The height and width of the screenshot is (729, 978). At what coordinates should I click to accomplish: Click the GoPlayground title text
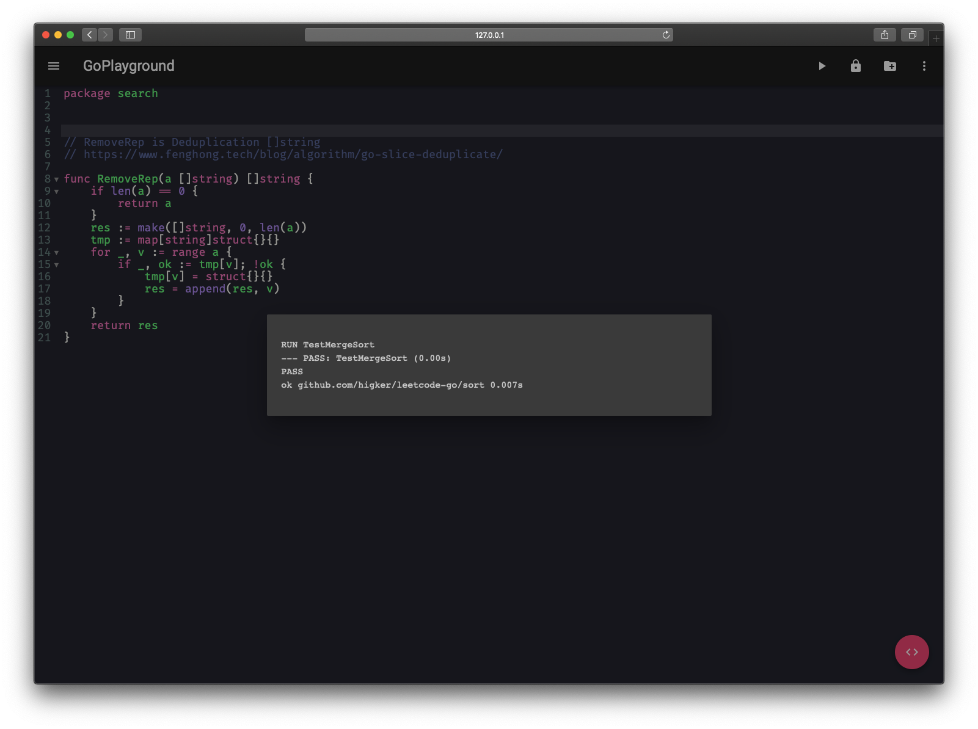pyautogui.click(x=128, y=66)
